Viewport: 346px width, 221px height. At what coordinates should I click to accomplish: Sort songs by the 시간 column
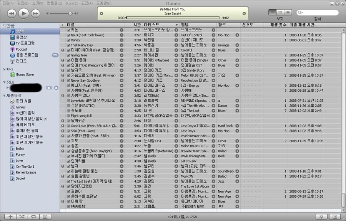pyautogui.click(x=133, y=25)
